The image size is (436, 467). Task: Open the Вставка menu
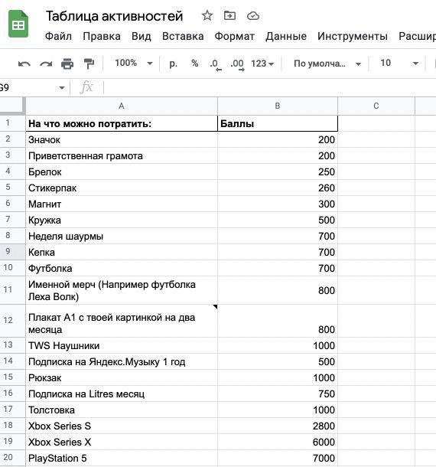tap(183, 36)
